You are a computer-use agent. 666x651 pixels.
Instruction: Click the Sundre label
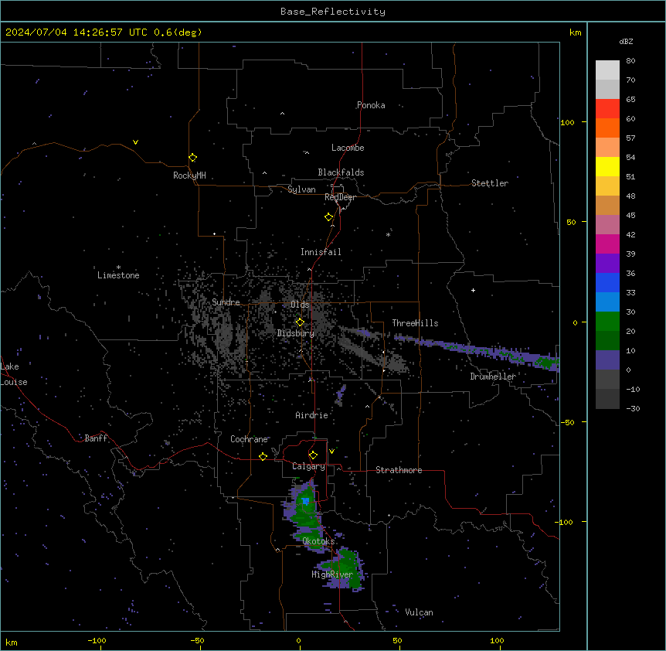(226, 302)
